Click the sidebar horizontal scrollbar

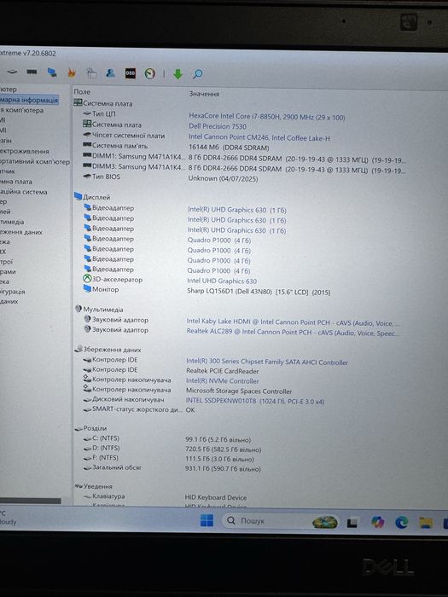click(x=31, y=501)
